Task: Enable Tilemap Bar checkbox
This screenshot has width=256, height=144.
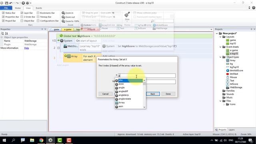Action: point(38,17)
